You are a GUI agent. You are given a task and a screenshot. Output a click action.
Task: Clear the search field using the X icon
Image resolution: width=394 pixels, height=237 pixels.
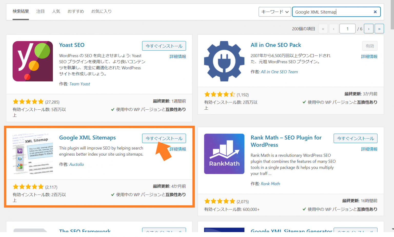click(375, 12)
